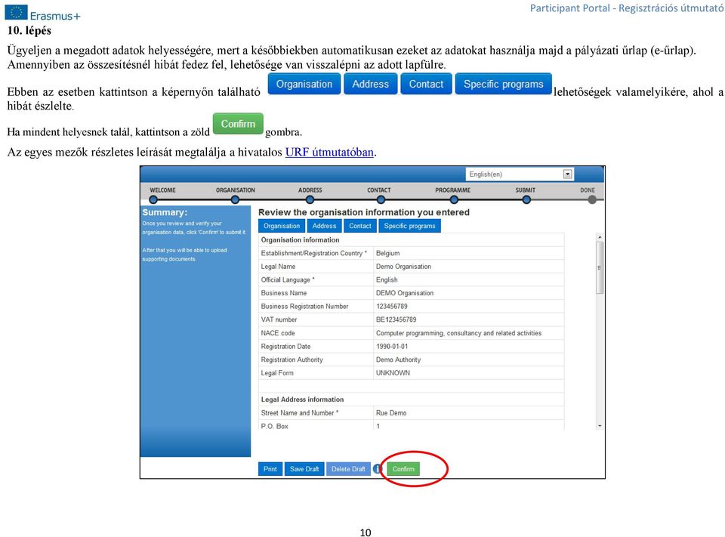Click the Erasmus+ EU flag logo

[x=16, y=13]
